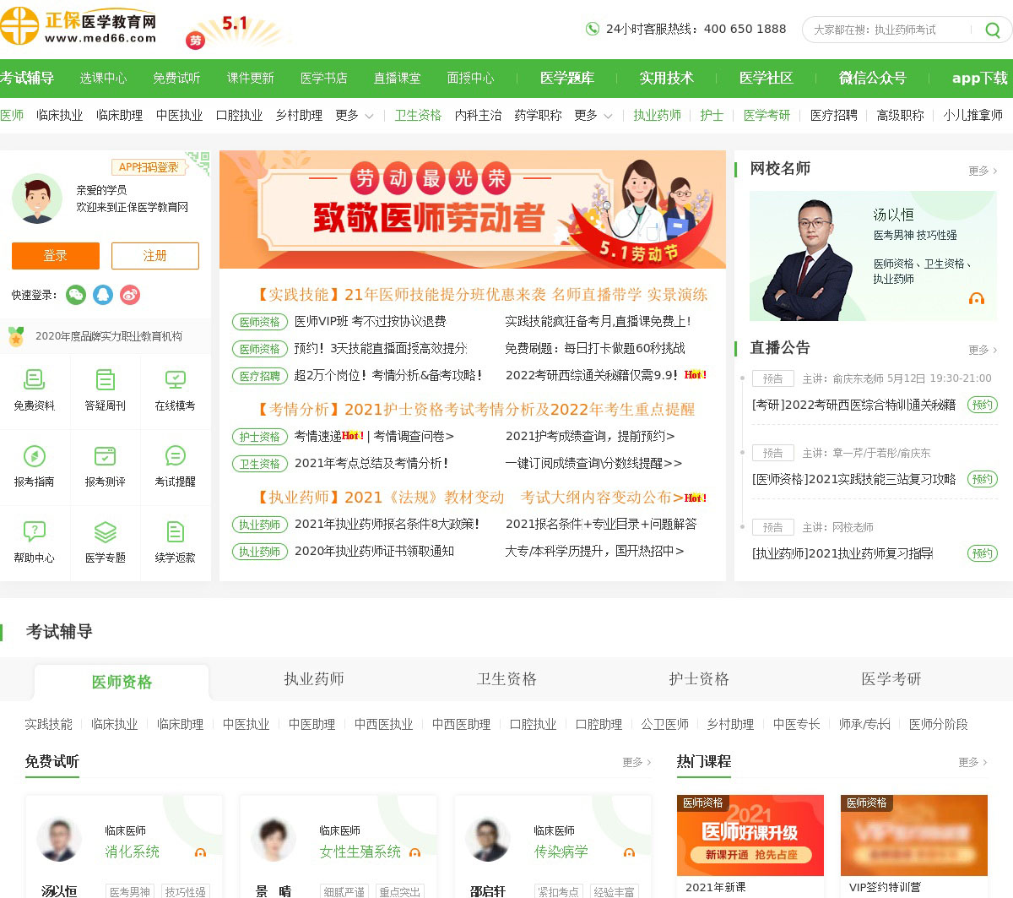Click the headphone icon beside 消化系统

pyautogui.click(x=200, y=852)
